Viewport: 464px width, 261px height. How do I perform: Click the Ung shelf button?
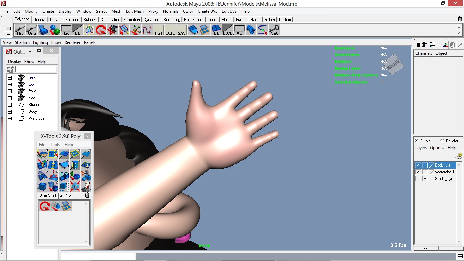point(32,30)
